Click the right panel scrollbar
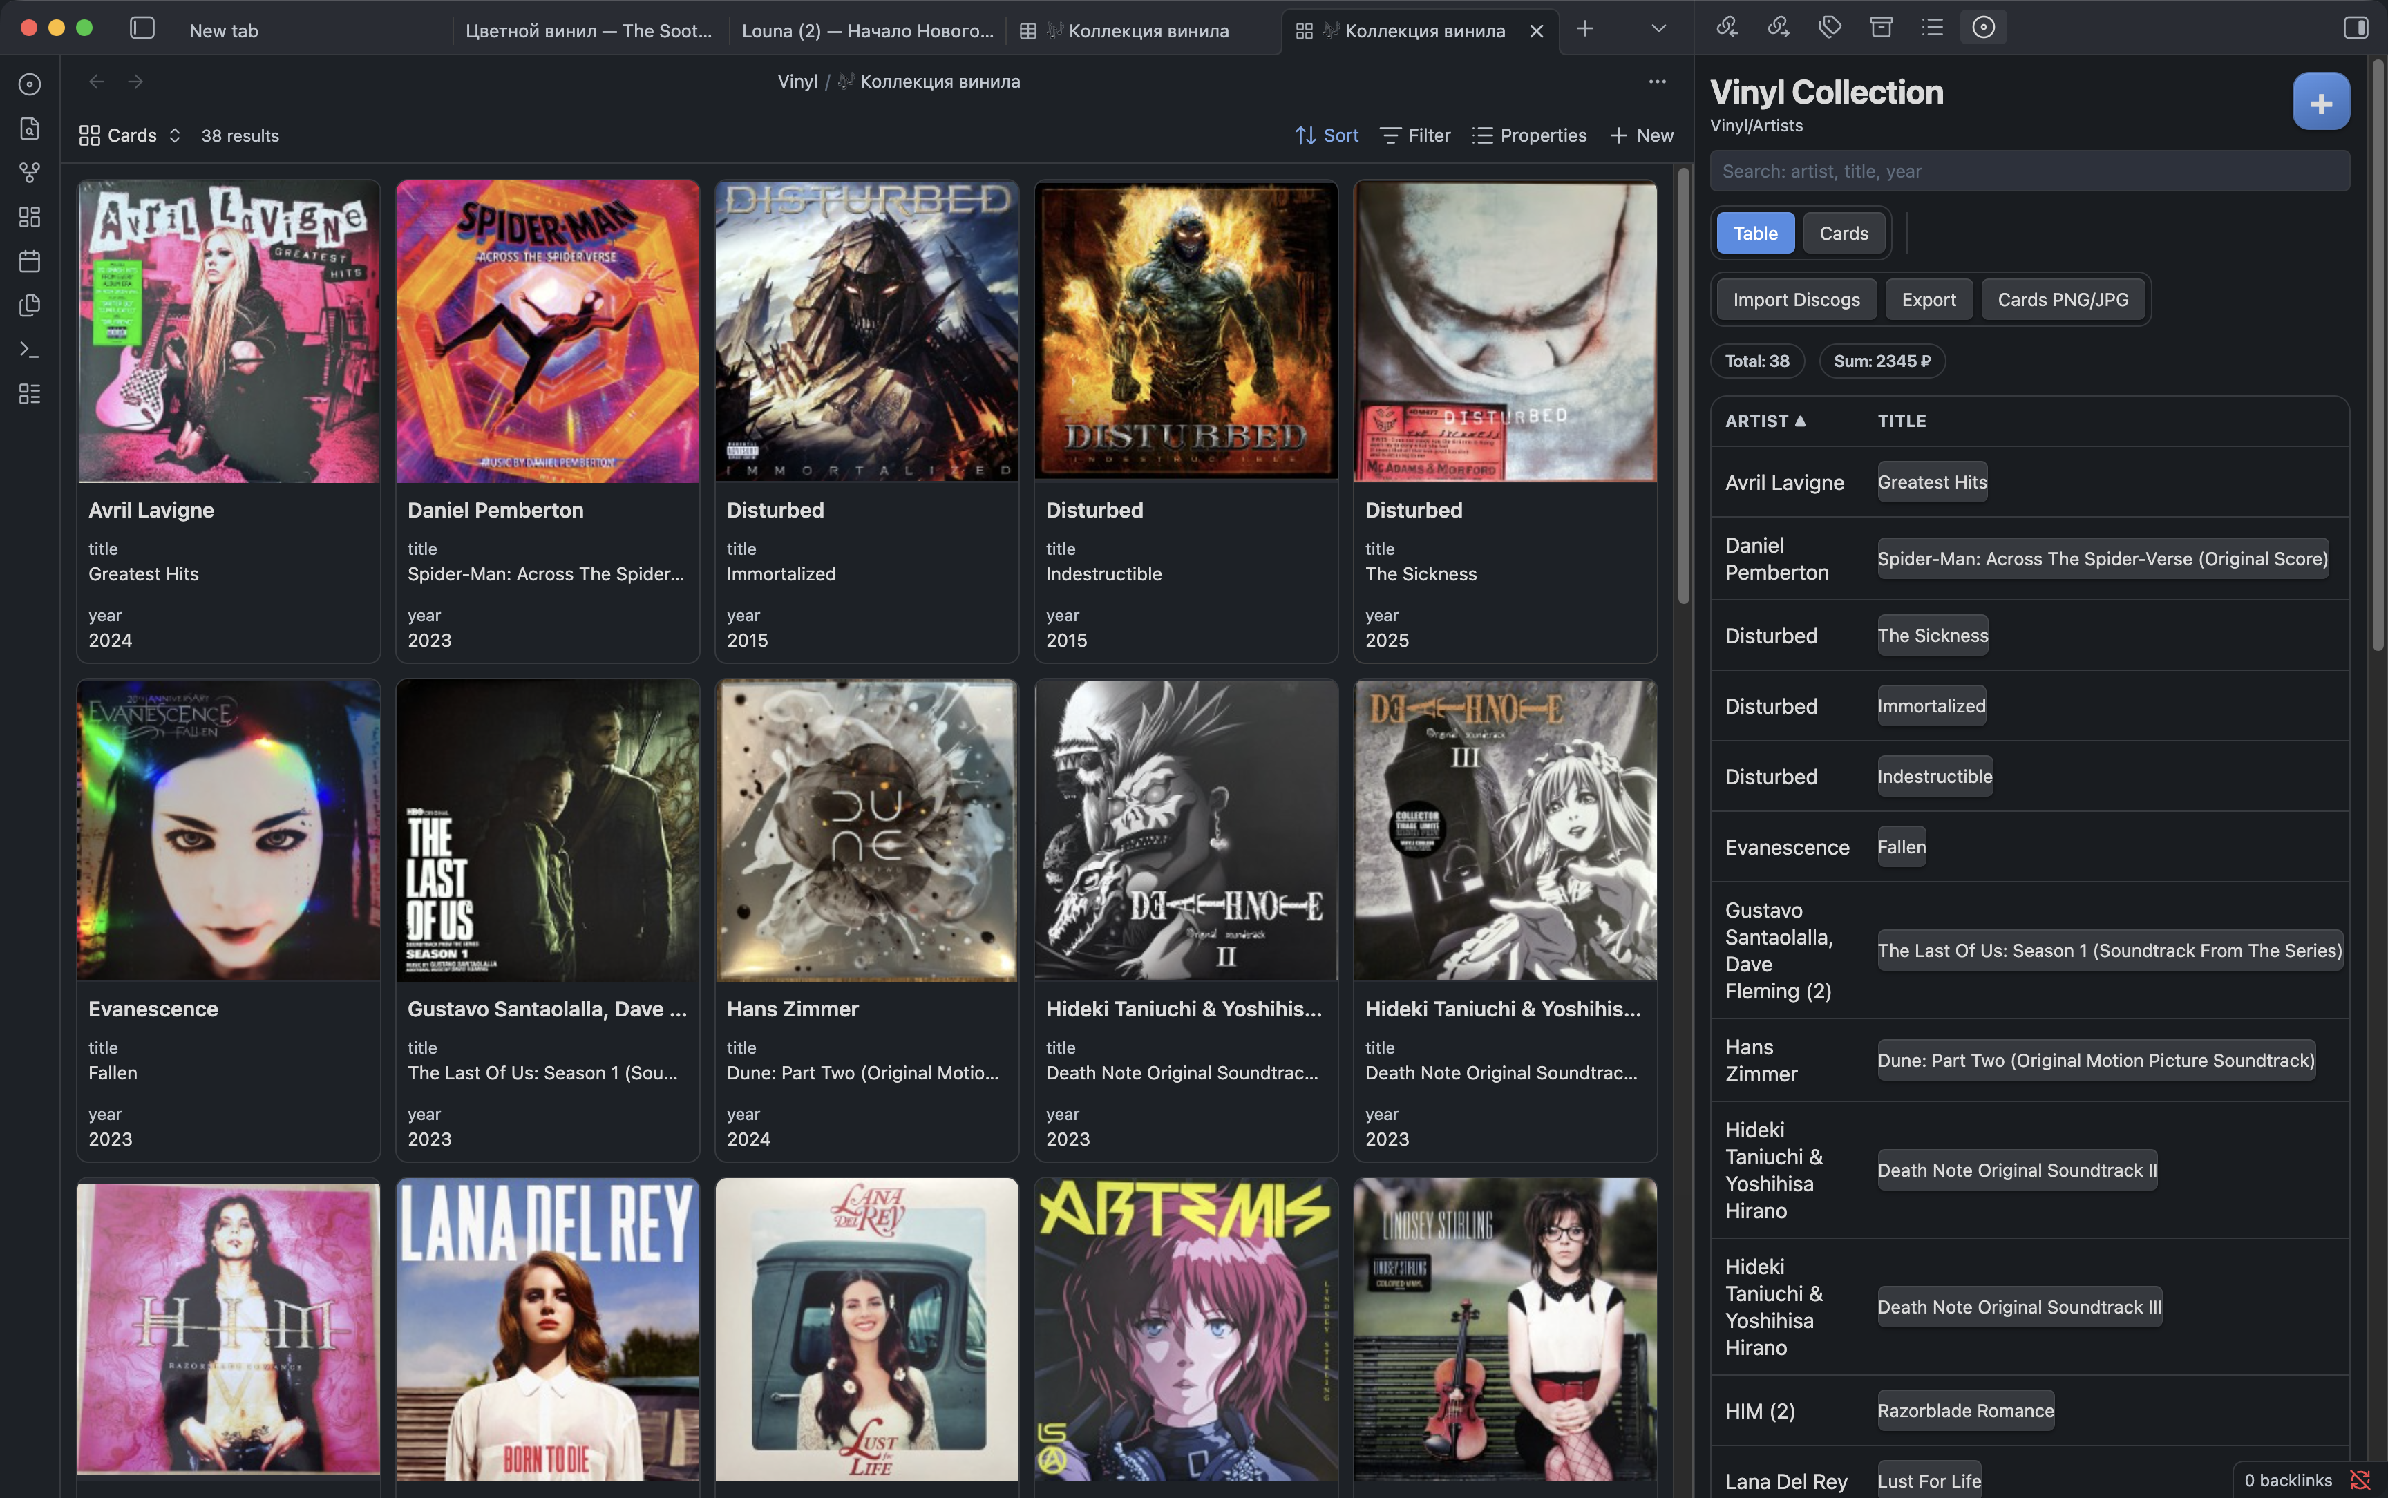The height and width of the screenshot is (1498, 2388). pos(2377,357)
